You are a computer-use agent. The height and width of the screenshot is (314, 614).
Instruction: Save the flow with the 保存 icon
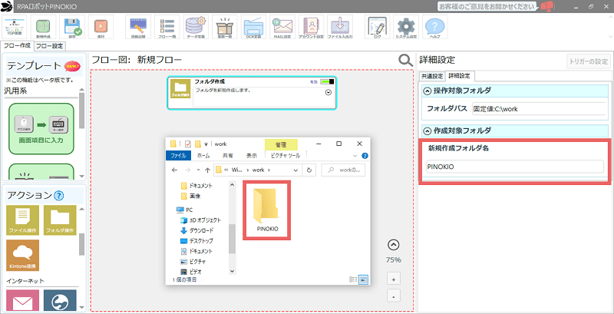[x=72, y=27]
